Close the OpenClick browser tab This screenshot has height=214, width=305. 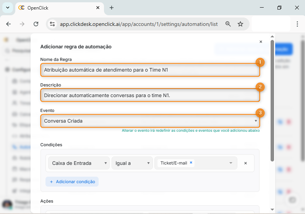[x=98, y=8]
